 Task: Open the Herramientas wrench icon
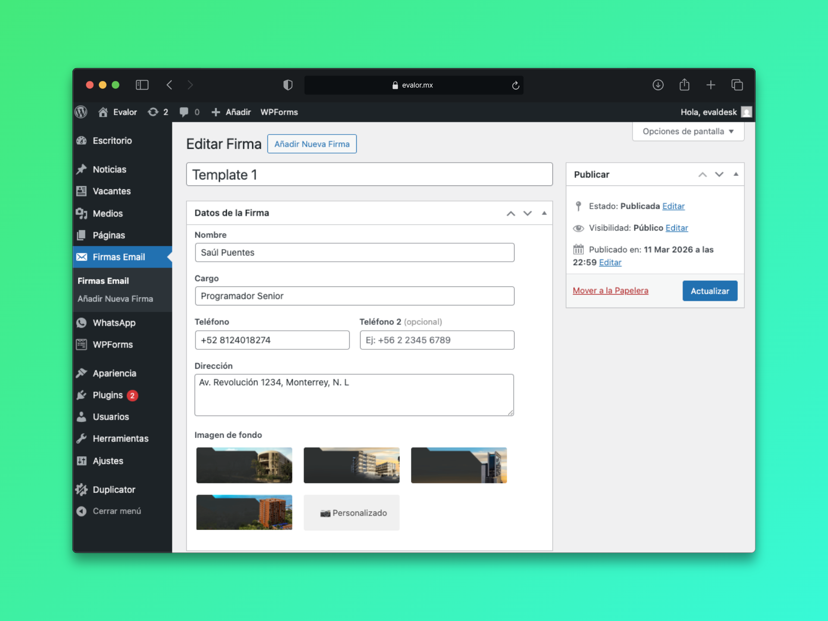point(82,438)
